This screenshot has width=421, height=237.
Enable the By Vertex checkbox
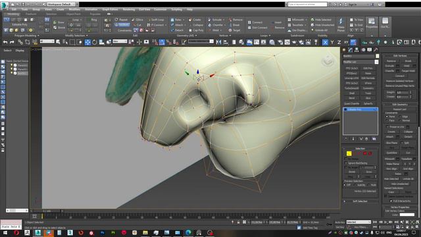click(346, 159)
